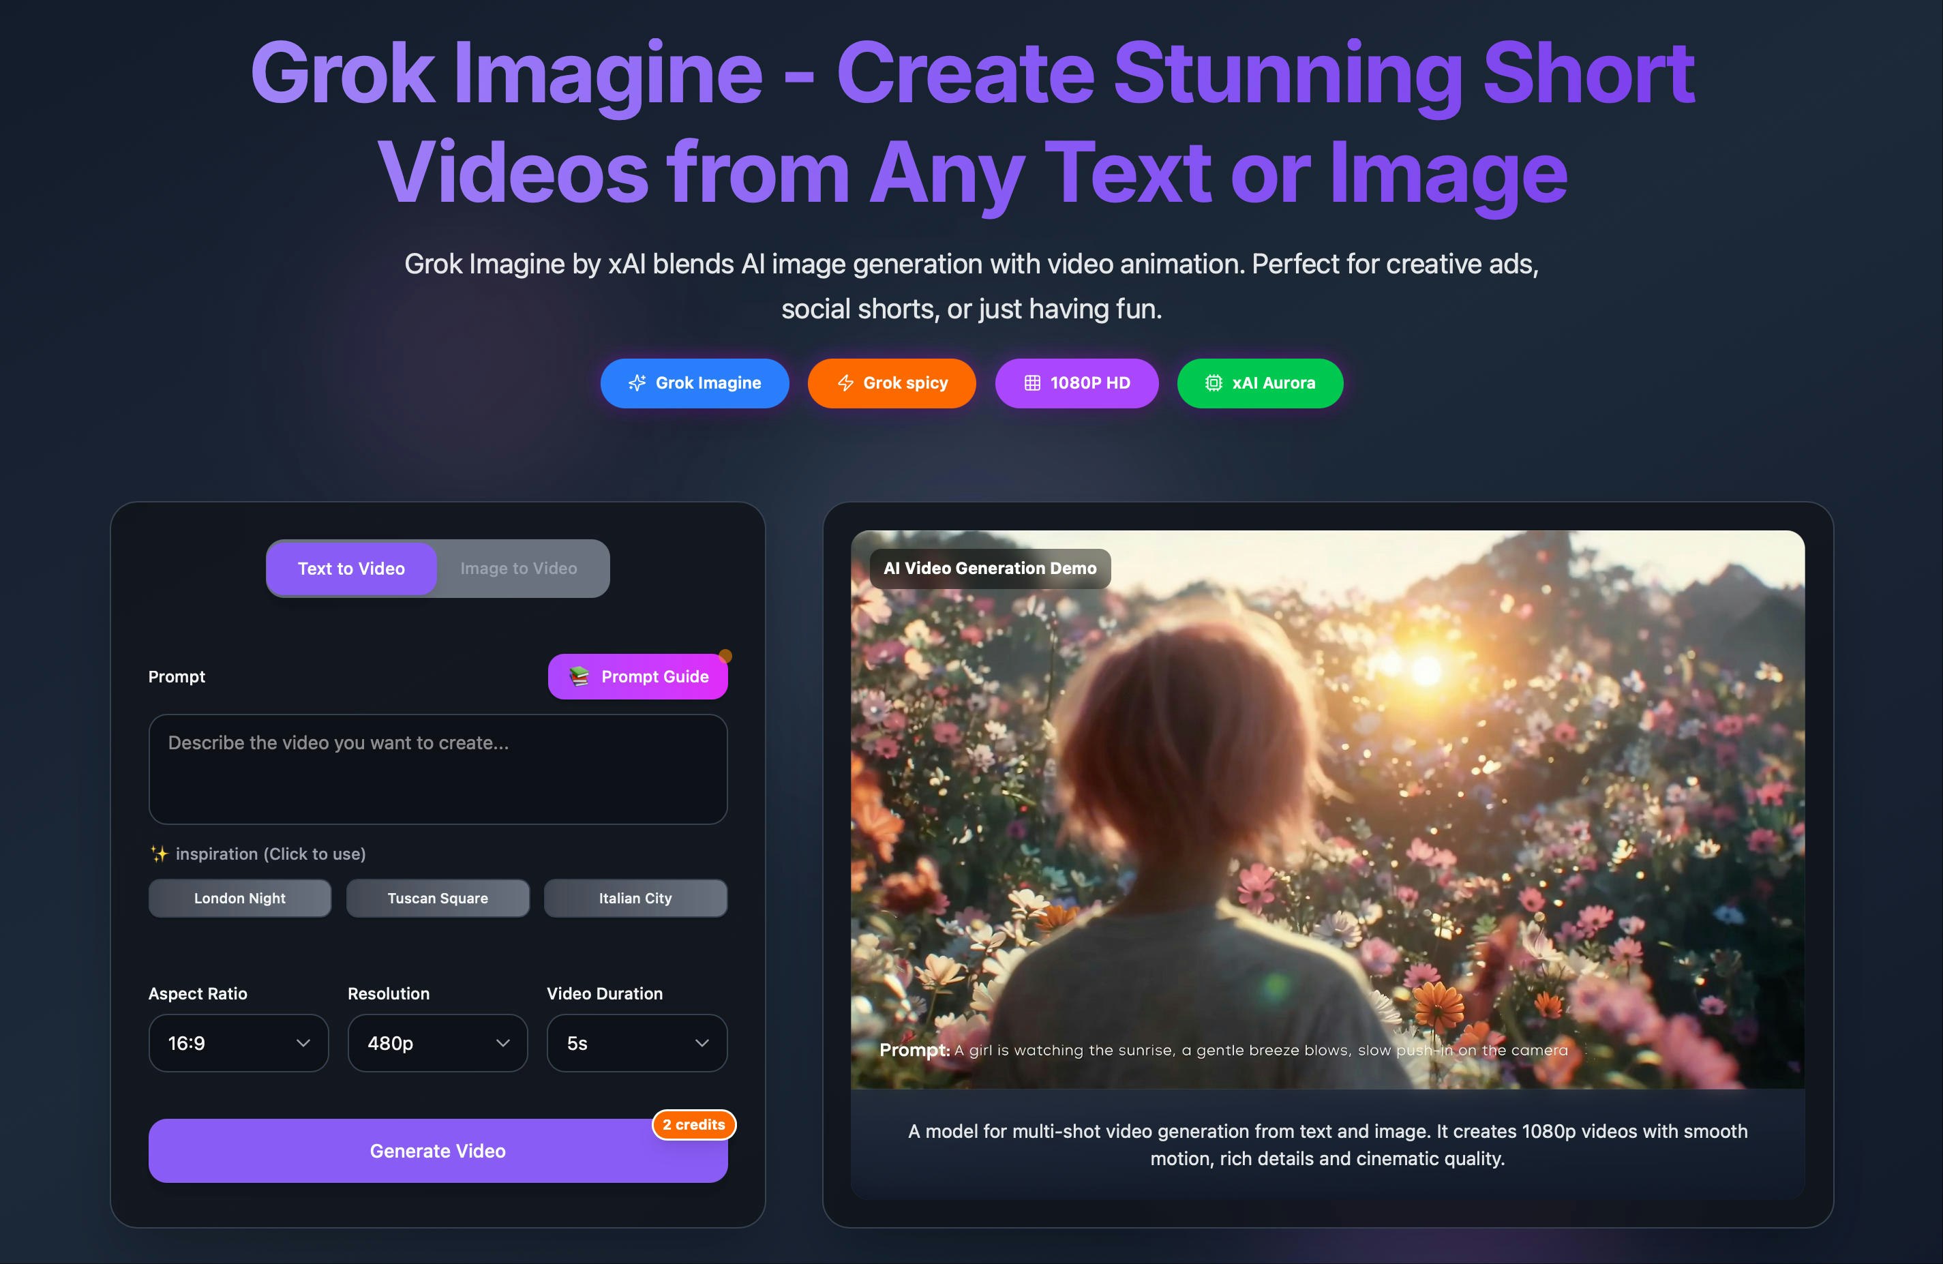
Task: Open the Prompt Guide
Action: click(637, 676)
